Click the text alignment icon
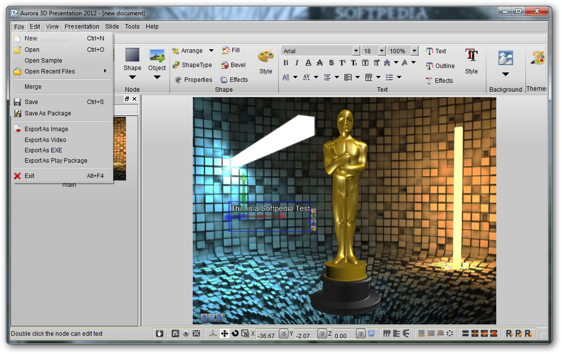Image resolution: width=562 pixels, height=354 pixels. click(x=286, y=77)
